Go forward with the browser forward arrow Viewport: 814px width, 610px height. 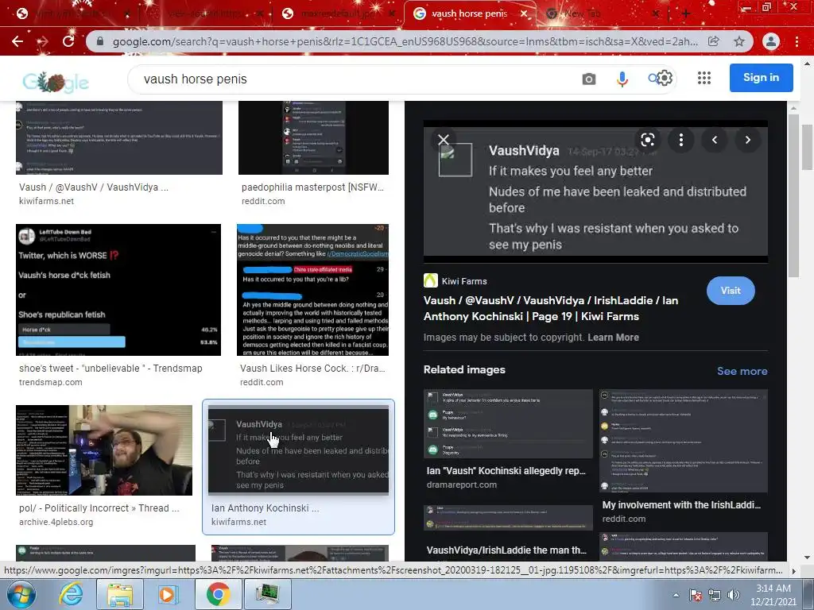(43, 41)
